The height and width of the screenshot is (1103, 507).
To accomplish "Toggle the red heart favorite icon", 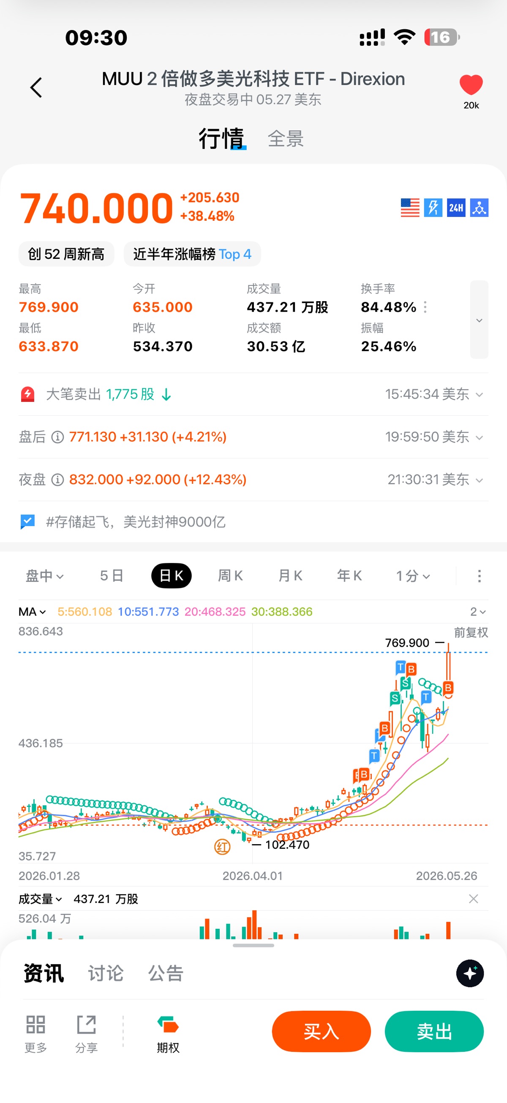I will click(x=471, y=84).
